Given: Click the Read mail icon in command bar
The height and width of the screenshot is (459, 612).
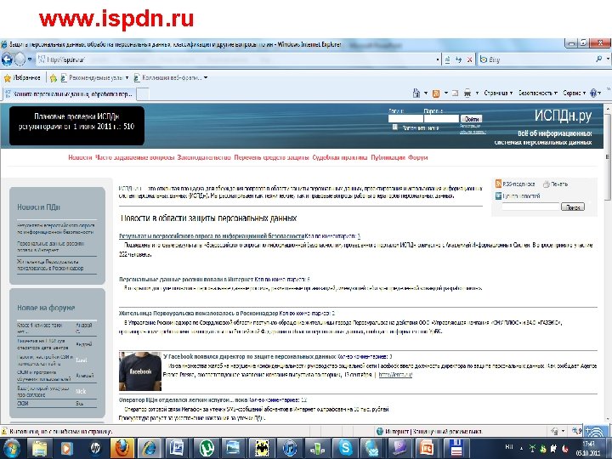Looking at the screenshot, I should [x=455, y=93].
